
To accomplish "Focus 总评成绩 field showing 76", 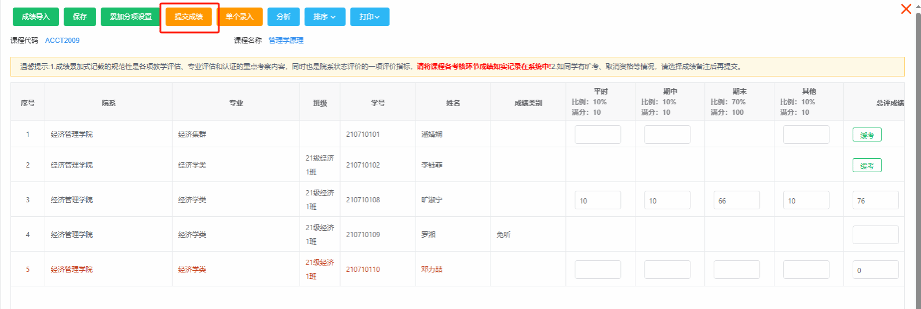I will (876, 200).
